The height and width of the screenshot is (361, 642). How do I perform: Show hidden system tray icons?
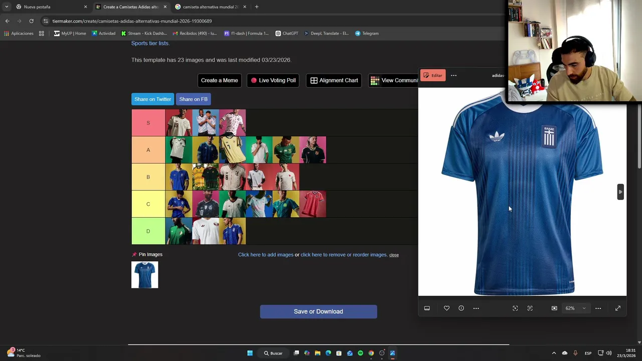[554, 353]
